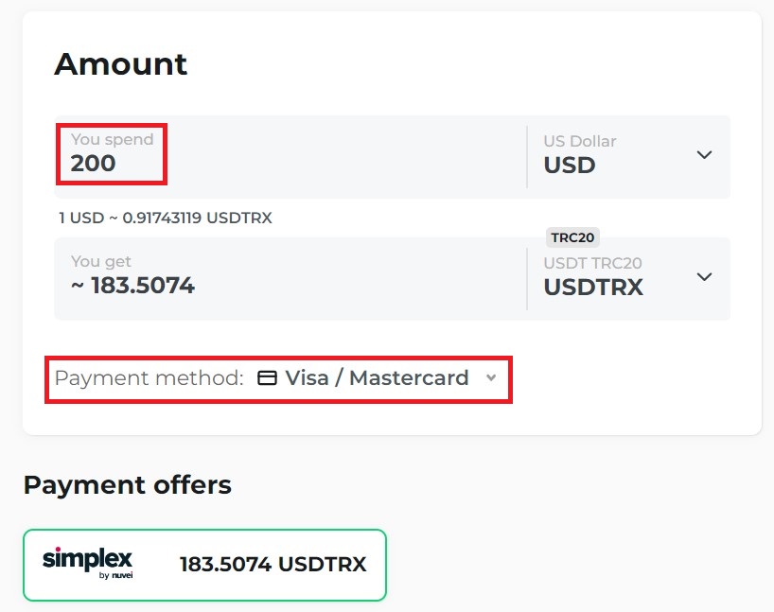Click the '1 USD ~ 0.91743119 USDTRX' rate text

point(166,219)
